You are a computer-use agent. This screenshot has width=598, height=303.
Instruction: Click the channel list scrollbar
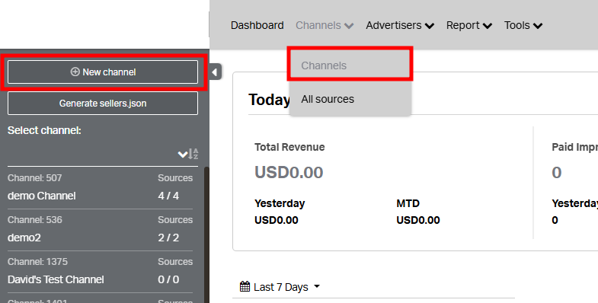[x=206, y=234]
